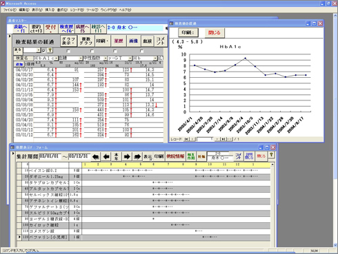Toggle the checkbox beside the filter combo box

pos(44,51)
